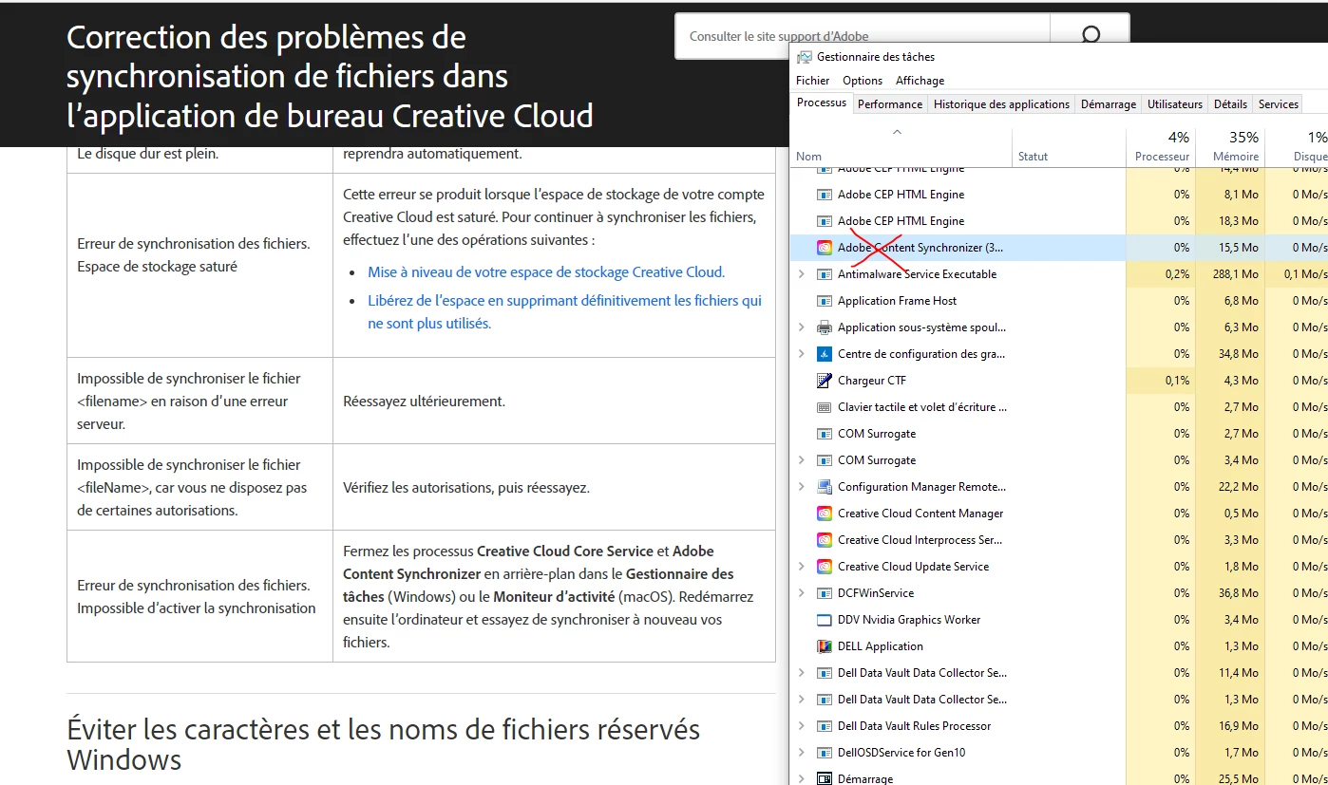
Task: Expand the Dell Data Vault Rules Processor process
Action: click(x=802, y=726)
